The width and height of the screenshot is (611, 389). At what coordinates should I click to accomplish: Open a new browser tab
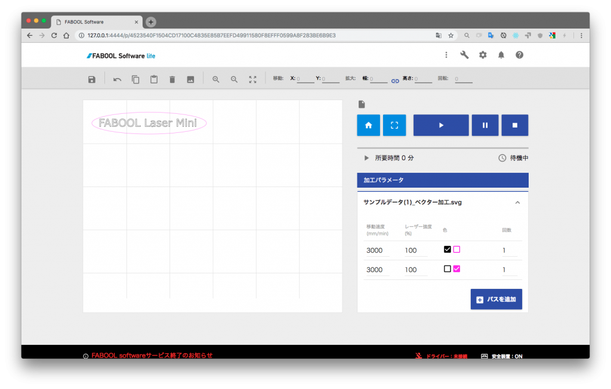tap(151, 22)
